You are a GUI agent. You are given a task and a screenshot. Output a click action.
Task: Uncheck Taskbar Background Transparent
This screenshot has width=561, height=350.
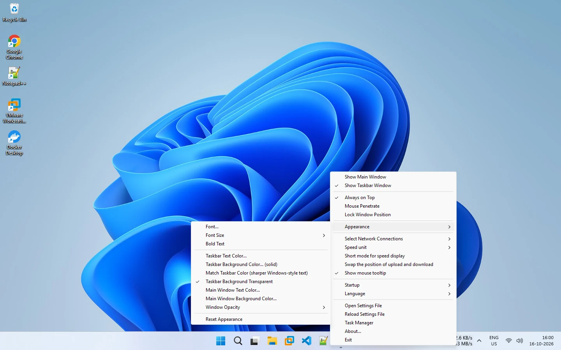[x=260, y=282]
